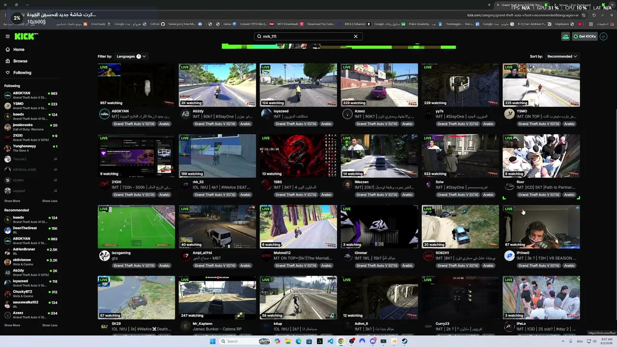Open the GitHub bookmark
The image size is (617, 347).
pyautogui.click(x=157, y=24)
